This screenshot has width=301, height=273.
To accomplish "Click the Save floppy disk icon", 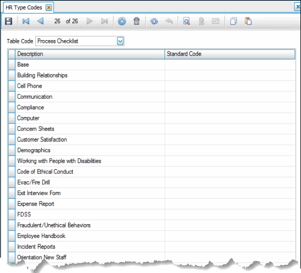I will [8, 21].
